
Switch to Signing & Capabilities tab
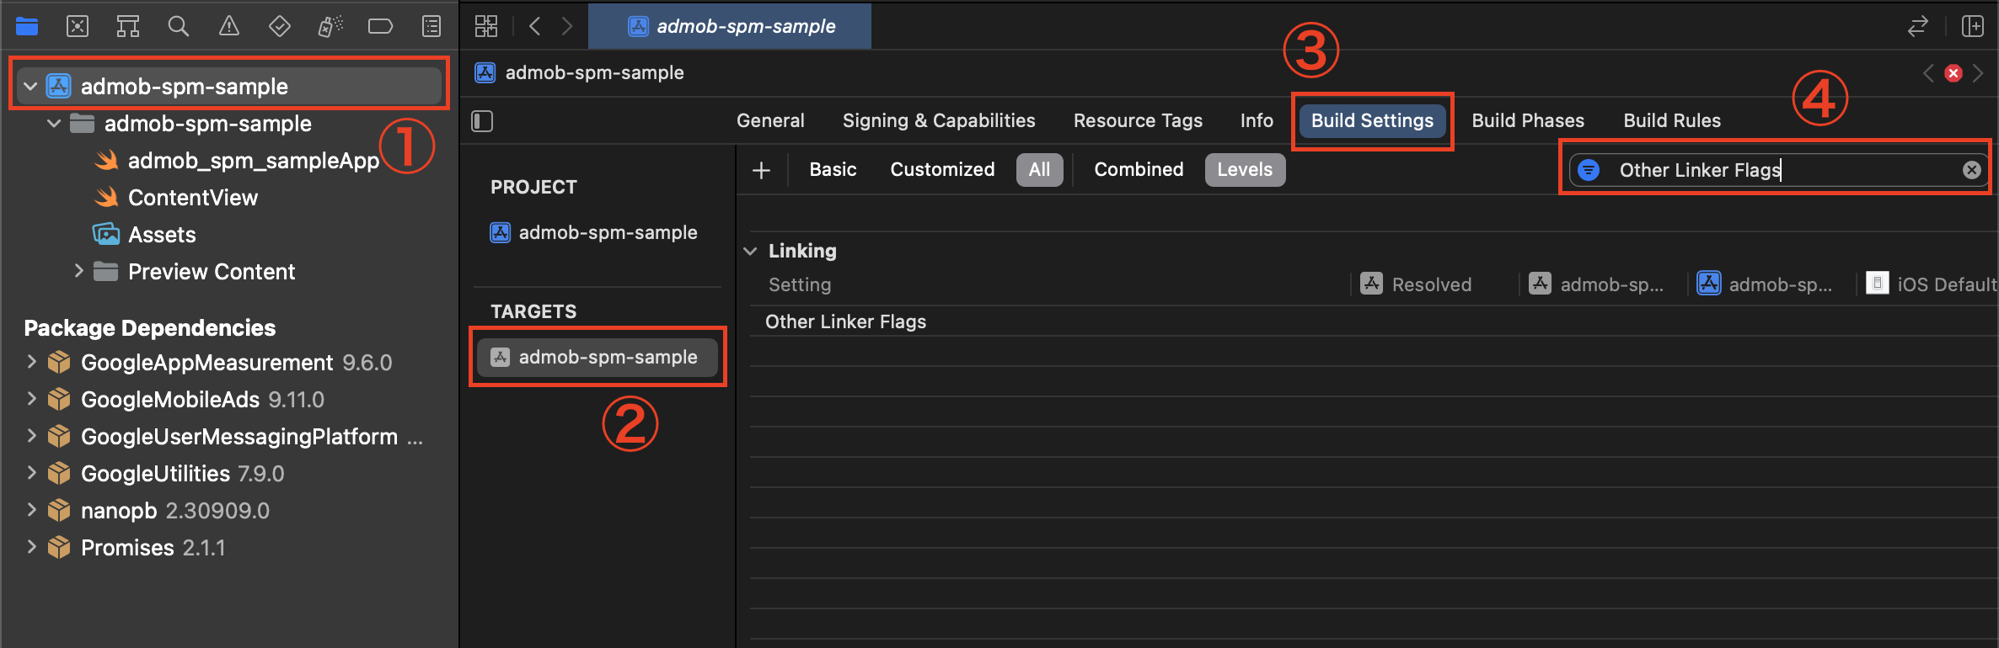coord(939,120)
